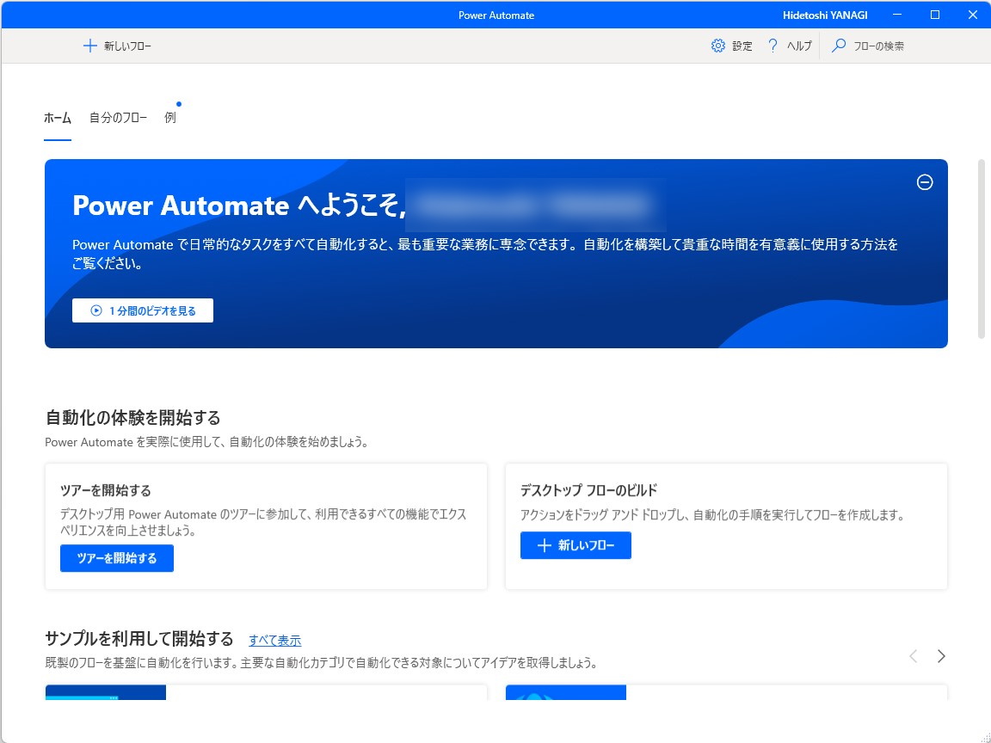
Task: Open the 例 examples tab
Action: click(x=169, y=117)
